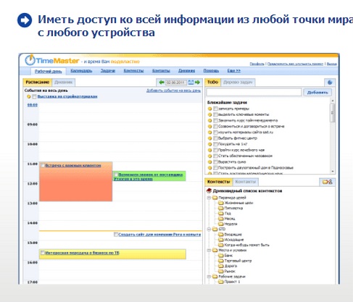Select 'Жизненные цели' context
Screen dimensions: 353x302
[x=238, y=203]
